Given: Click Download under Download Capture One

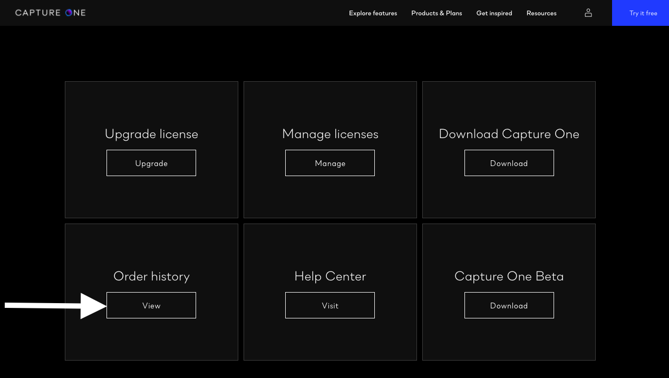Looking at the screenshot, I should coord(509,163).
